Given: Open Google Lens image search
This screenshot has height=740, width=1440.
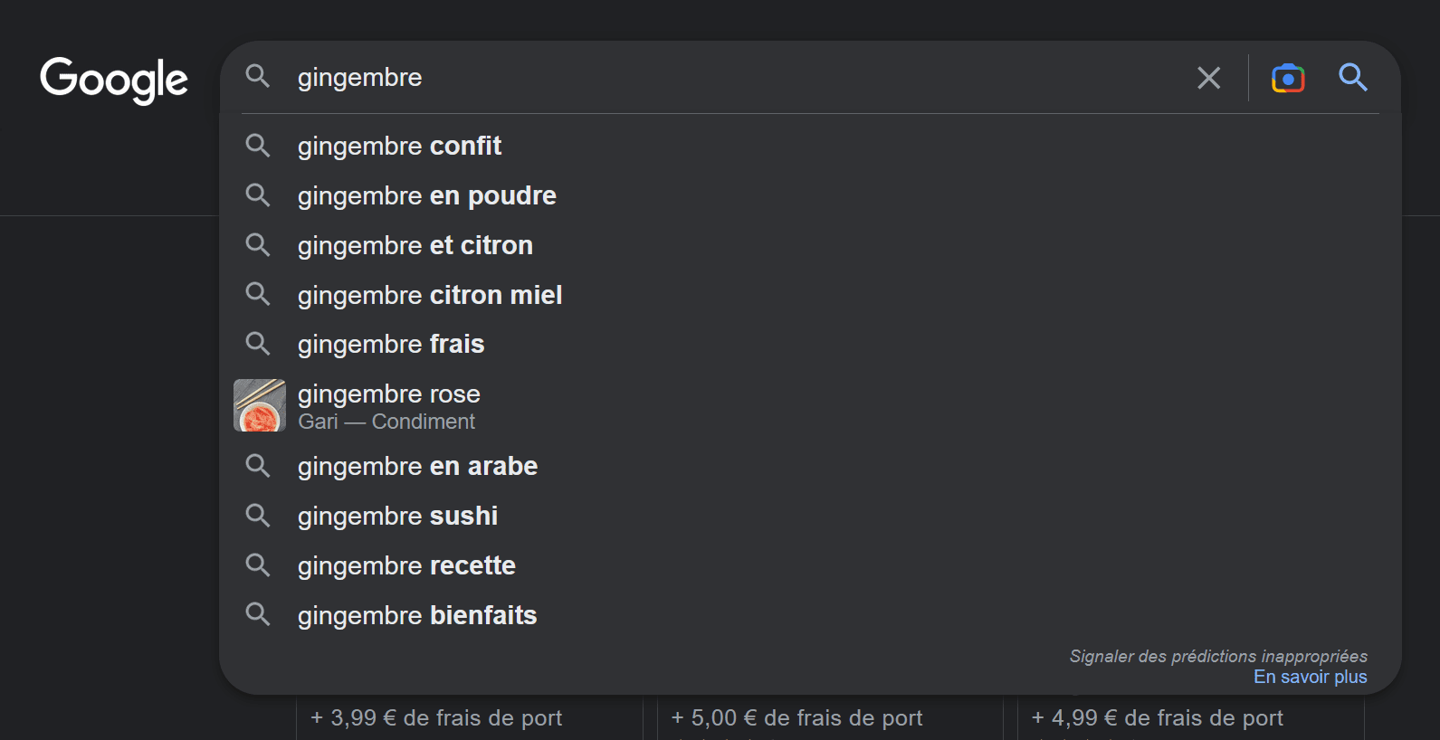Looking at the screenshot, I should click(x=1287, y=78).
